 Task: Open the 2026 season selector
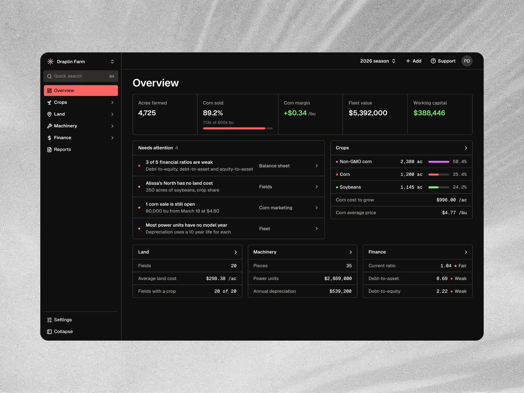click(x=378, y=61)
